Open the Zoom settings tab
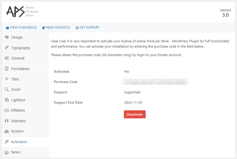 click(x=25, y=89)
